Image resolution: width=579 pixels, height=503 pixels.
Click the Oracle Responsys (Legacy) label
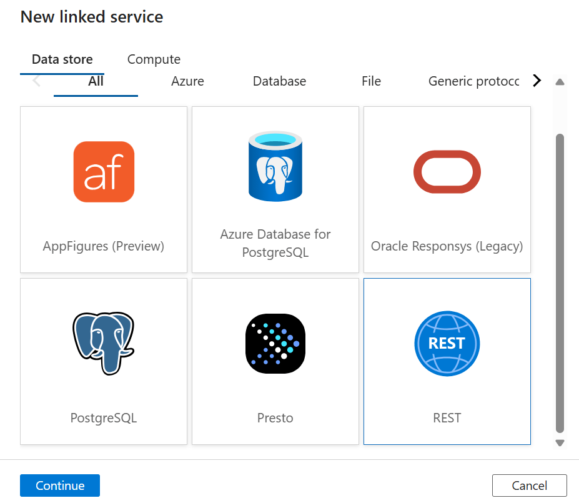[x=447, y=246]
